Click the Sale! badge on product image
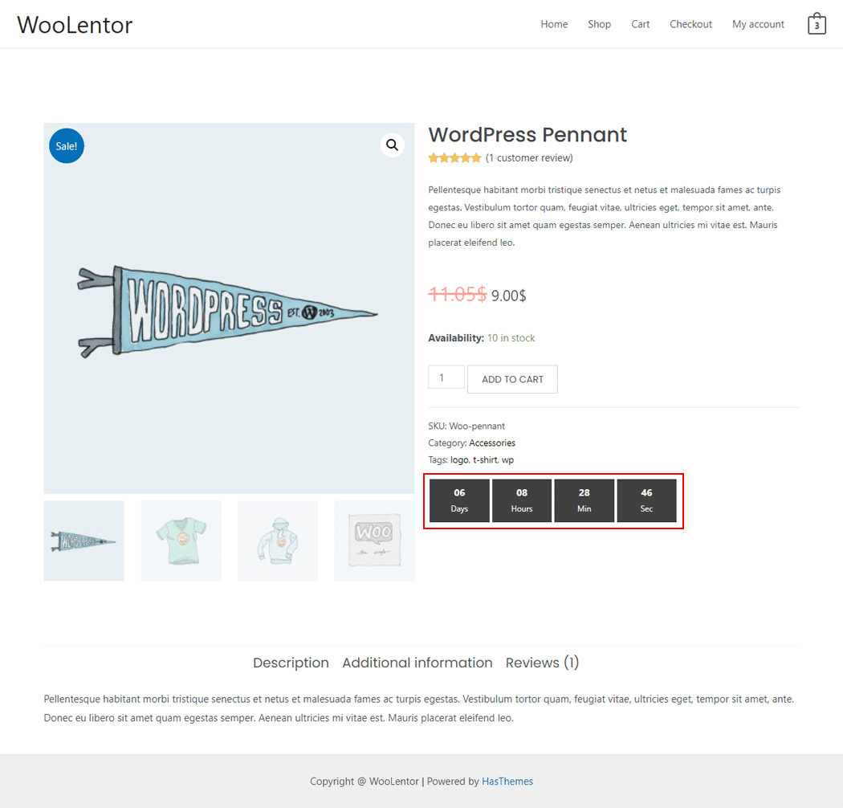Viewport: 843px width, 808px height. click(67, 146)
